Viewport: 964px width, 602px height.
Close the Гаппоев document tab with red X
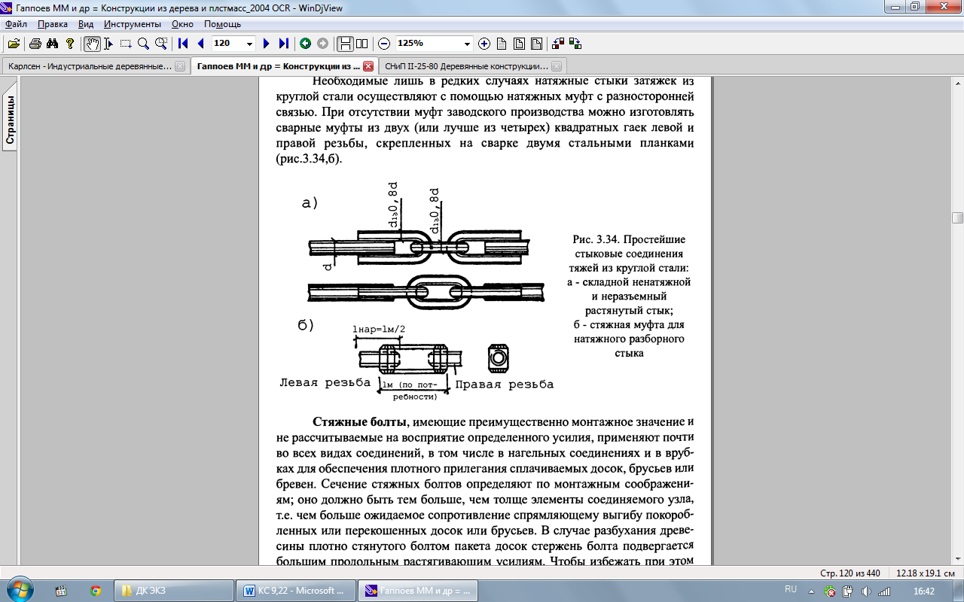pos(368,66)
